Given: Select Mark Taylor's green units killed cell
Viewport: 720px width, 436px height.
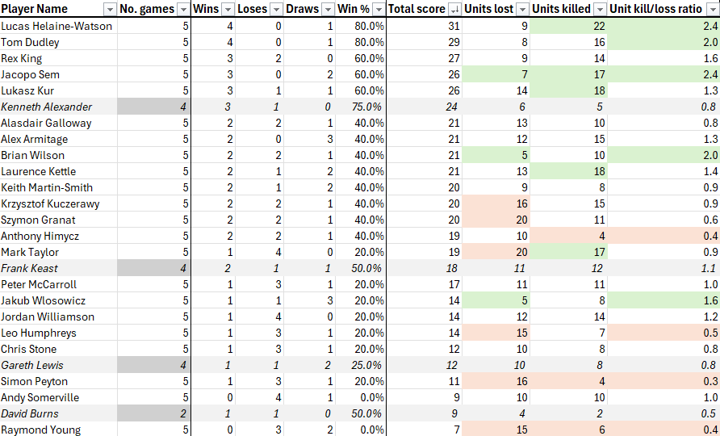Looking at the screenshot, I should pyautogui.click(x=568, y=252).
